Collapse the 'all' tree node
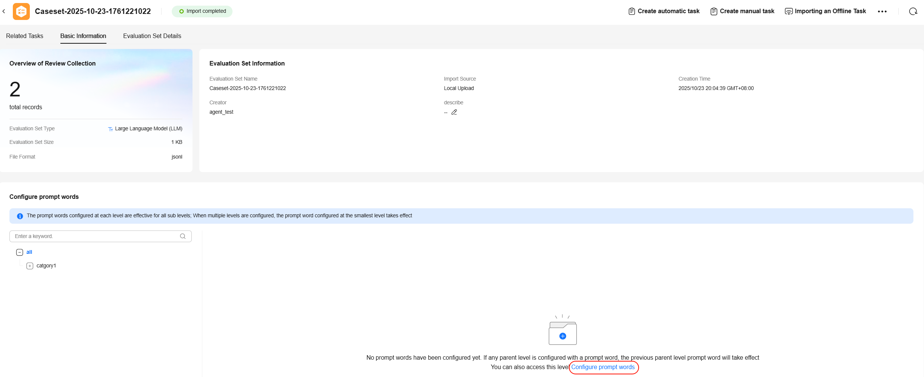 click(20, 252)
